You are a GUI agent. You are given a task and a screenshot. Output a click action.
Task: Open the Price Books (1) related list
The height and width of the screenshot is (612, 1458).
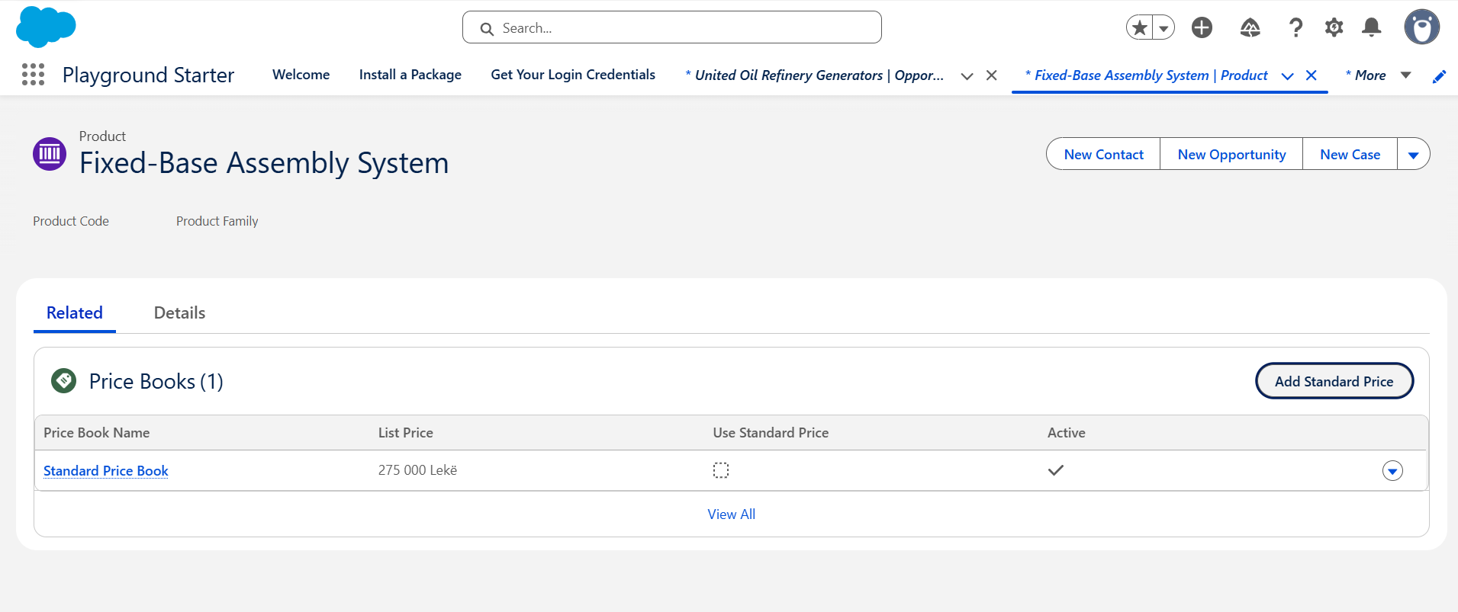click(x=156, y=381)
